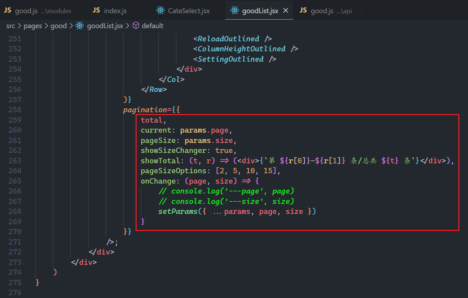Click 'ColumnHeightOutlined' tag in code
This screenshot has height=298, width=468.
241,49
